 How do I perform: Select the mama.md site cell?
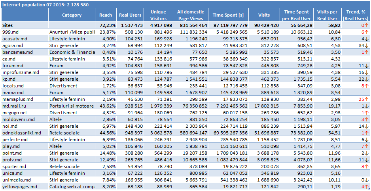point(25,93)
